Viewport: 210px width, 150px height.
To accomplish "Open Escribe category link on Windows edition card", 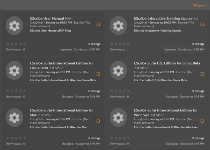I will pyautogui.click(x=163, y=121).
